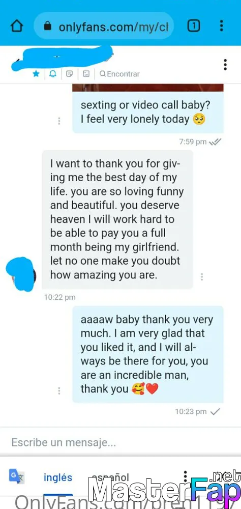Open the media gallery icon in chat header
Screen dimensions: 241x509
pos(86,74)
